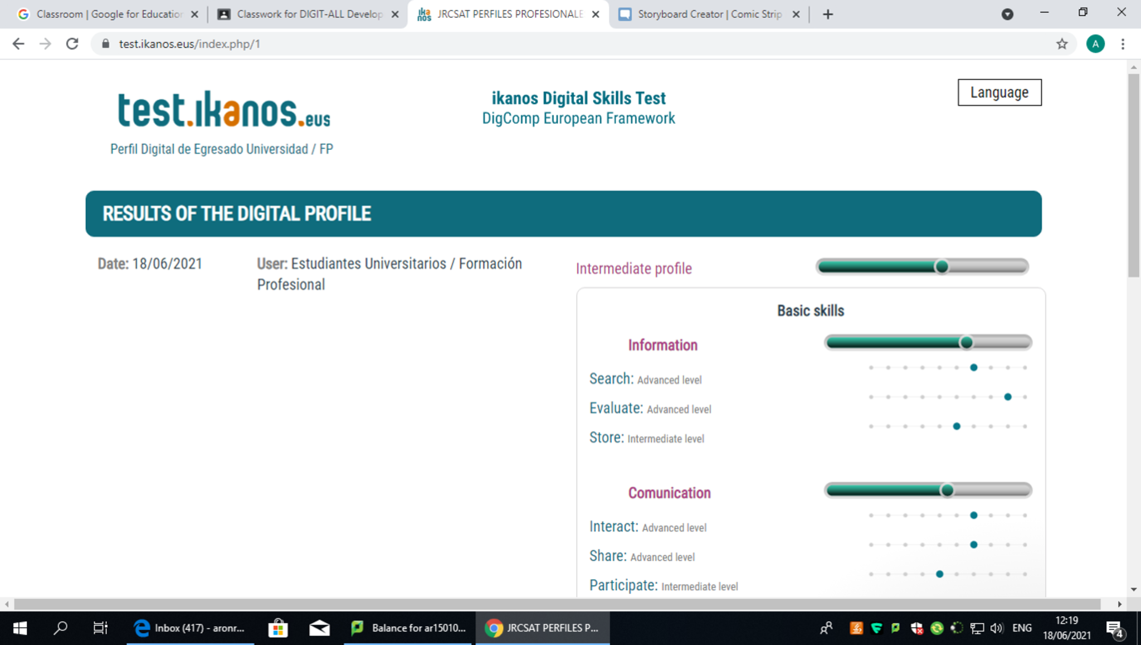1141x645 pixels.
Task: Click the test.ikanos.eus logo
Action: 224,110
